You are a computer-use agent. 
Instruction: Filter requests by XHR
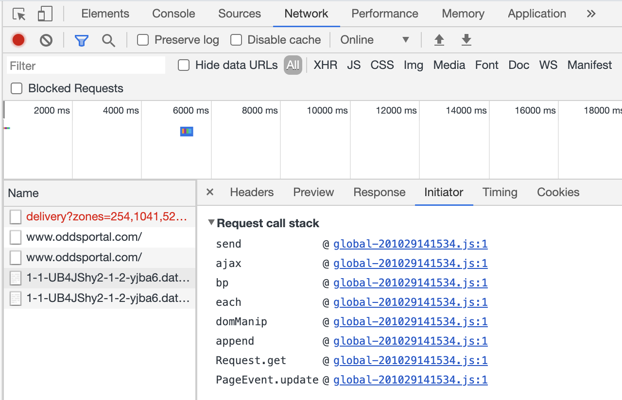click(326, 65)
